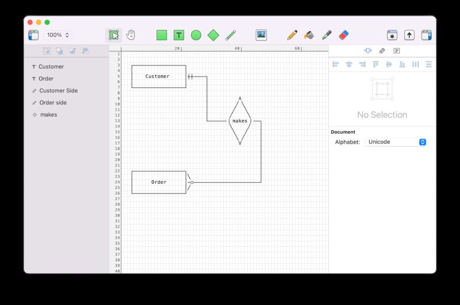Click align left edges icon
Viewport: 460px width, 305px height.
coord(336,64)
